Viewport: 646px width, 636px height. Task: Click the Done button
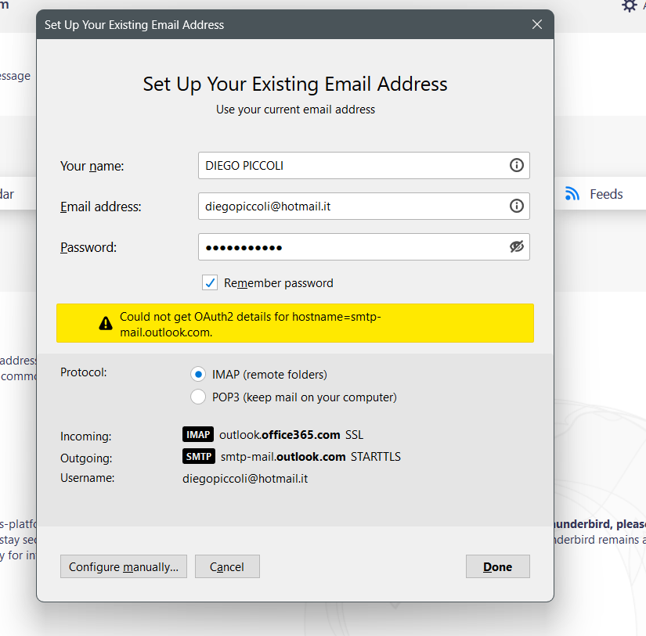coord(498,566)
